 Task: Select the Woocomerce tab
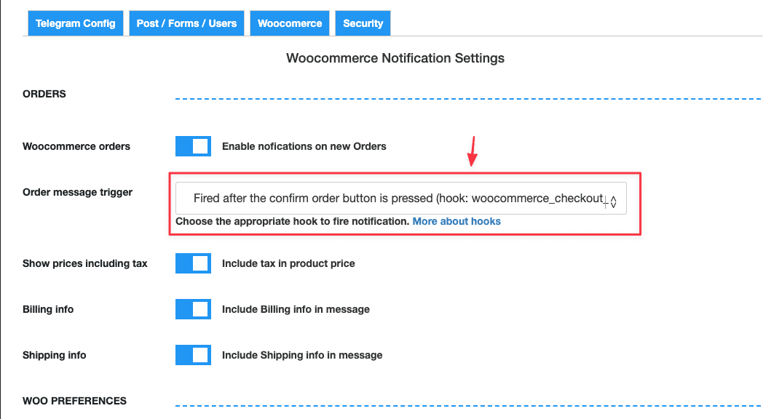point(290,23)
